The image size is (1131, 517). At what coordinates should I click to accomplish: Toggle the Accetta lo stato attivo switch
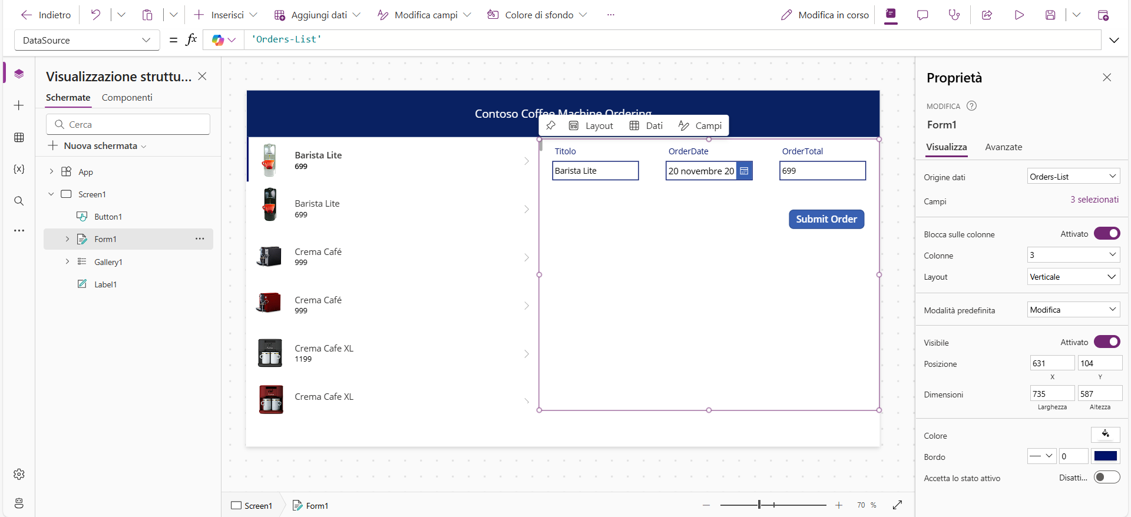1107,477
